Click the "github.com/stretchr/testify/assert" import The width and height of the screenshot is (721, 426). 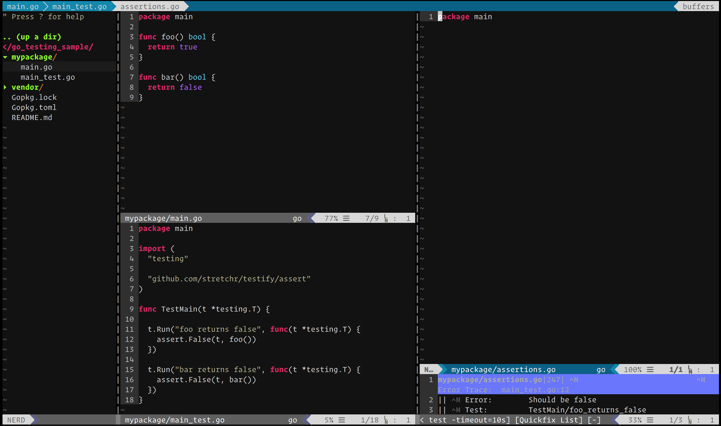(229, 279)
